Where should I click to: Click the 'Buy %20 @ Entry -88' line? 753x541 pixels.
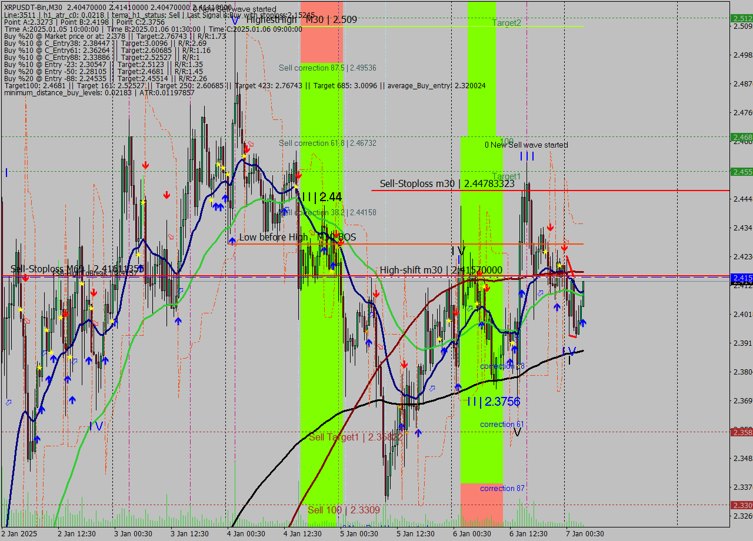pyautogui.click(x=105, y=78)
